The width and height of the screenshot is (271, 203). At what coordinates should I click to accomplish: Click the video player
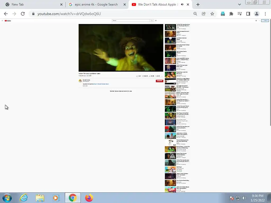(121, 48)
